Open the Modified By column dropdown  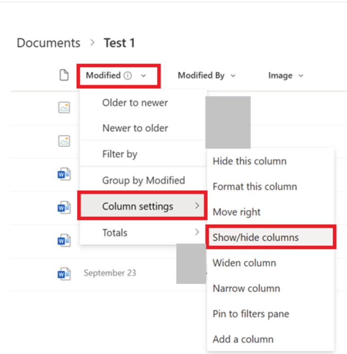tap(233, 76)
